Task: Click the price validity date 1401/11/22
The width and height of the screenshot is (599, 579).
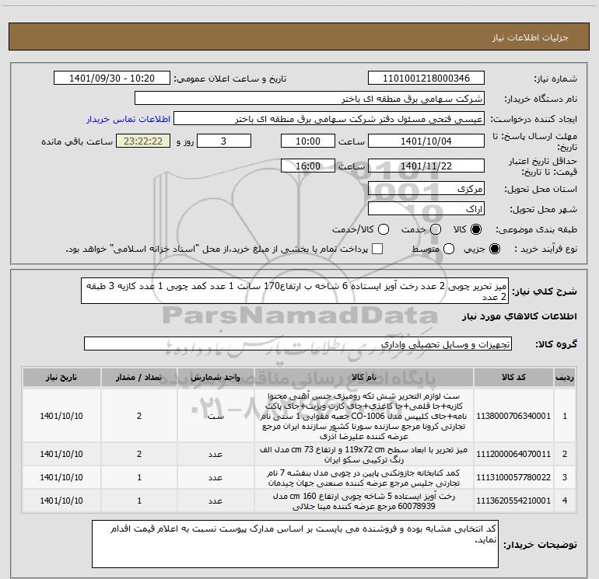Action: coord(426,166)
